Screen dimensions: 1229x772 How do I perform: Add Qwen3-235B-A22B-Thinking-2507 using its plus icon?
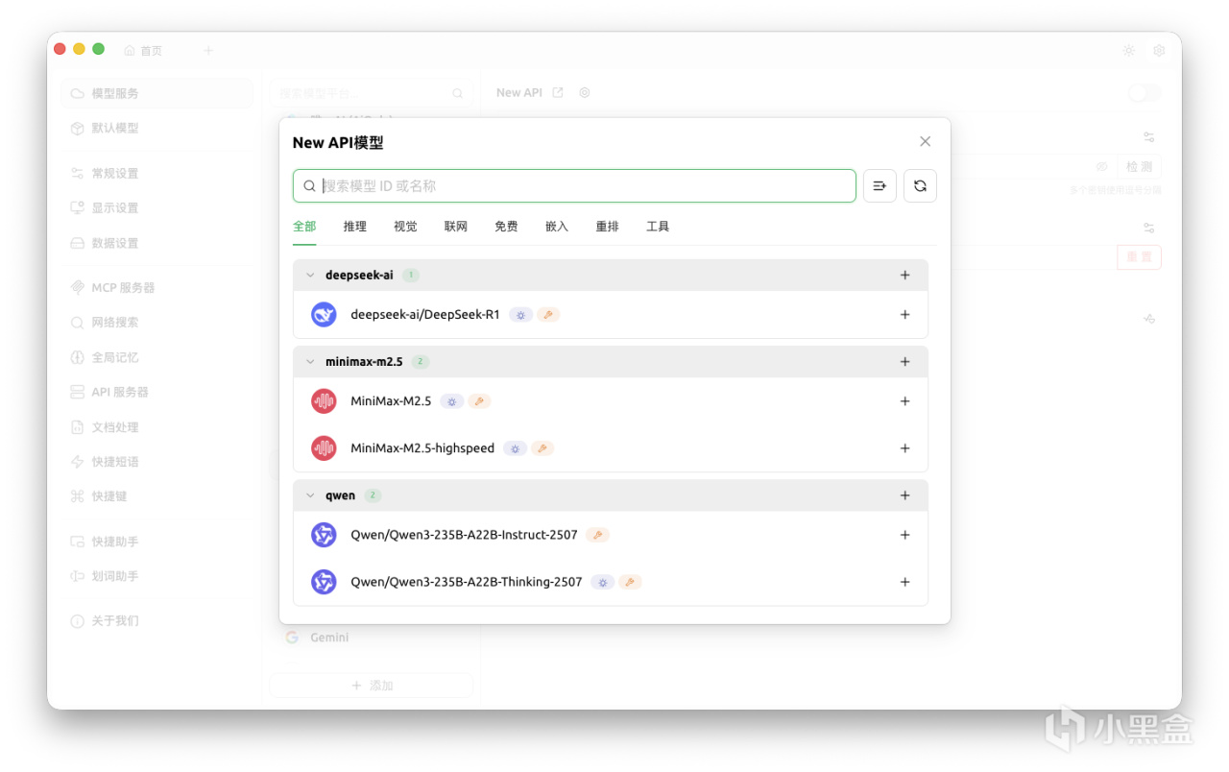904,582
